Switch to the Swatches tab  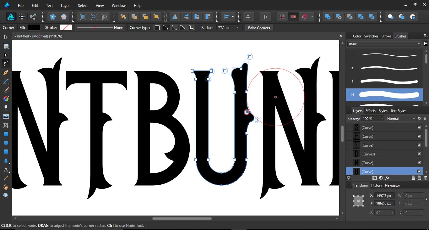coord(371,36)
